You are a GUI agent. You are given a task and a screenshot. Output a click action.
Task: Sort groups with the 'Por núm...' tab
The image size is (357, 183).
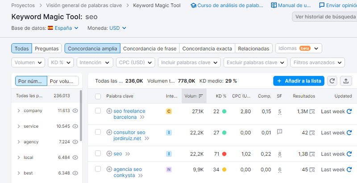pos(31,81)
